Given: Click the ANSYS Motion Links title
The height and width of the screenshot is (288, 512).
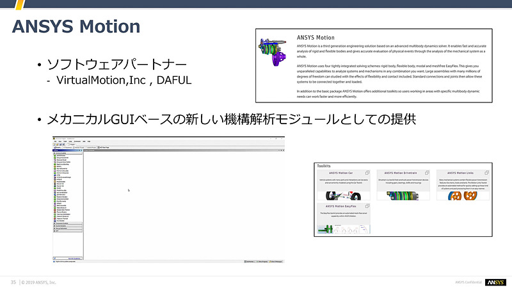Looking at the screenshot, I should pos(460,173).
